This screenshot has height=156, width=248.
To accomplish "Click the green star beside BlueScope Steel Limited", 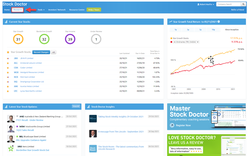I will coord(17,136).
